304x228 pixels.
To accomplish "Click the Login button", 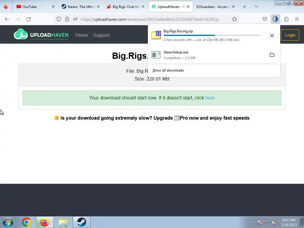I will tap(290, 35).
